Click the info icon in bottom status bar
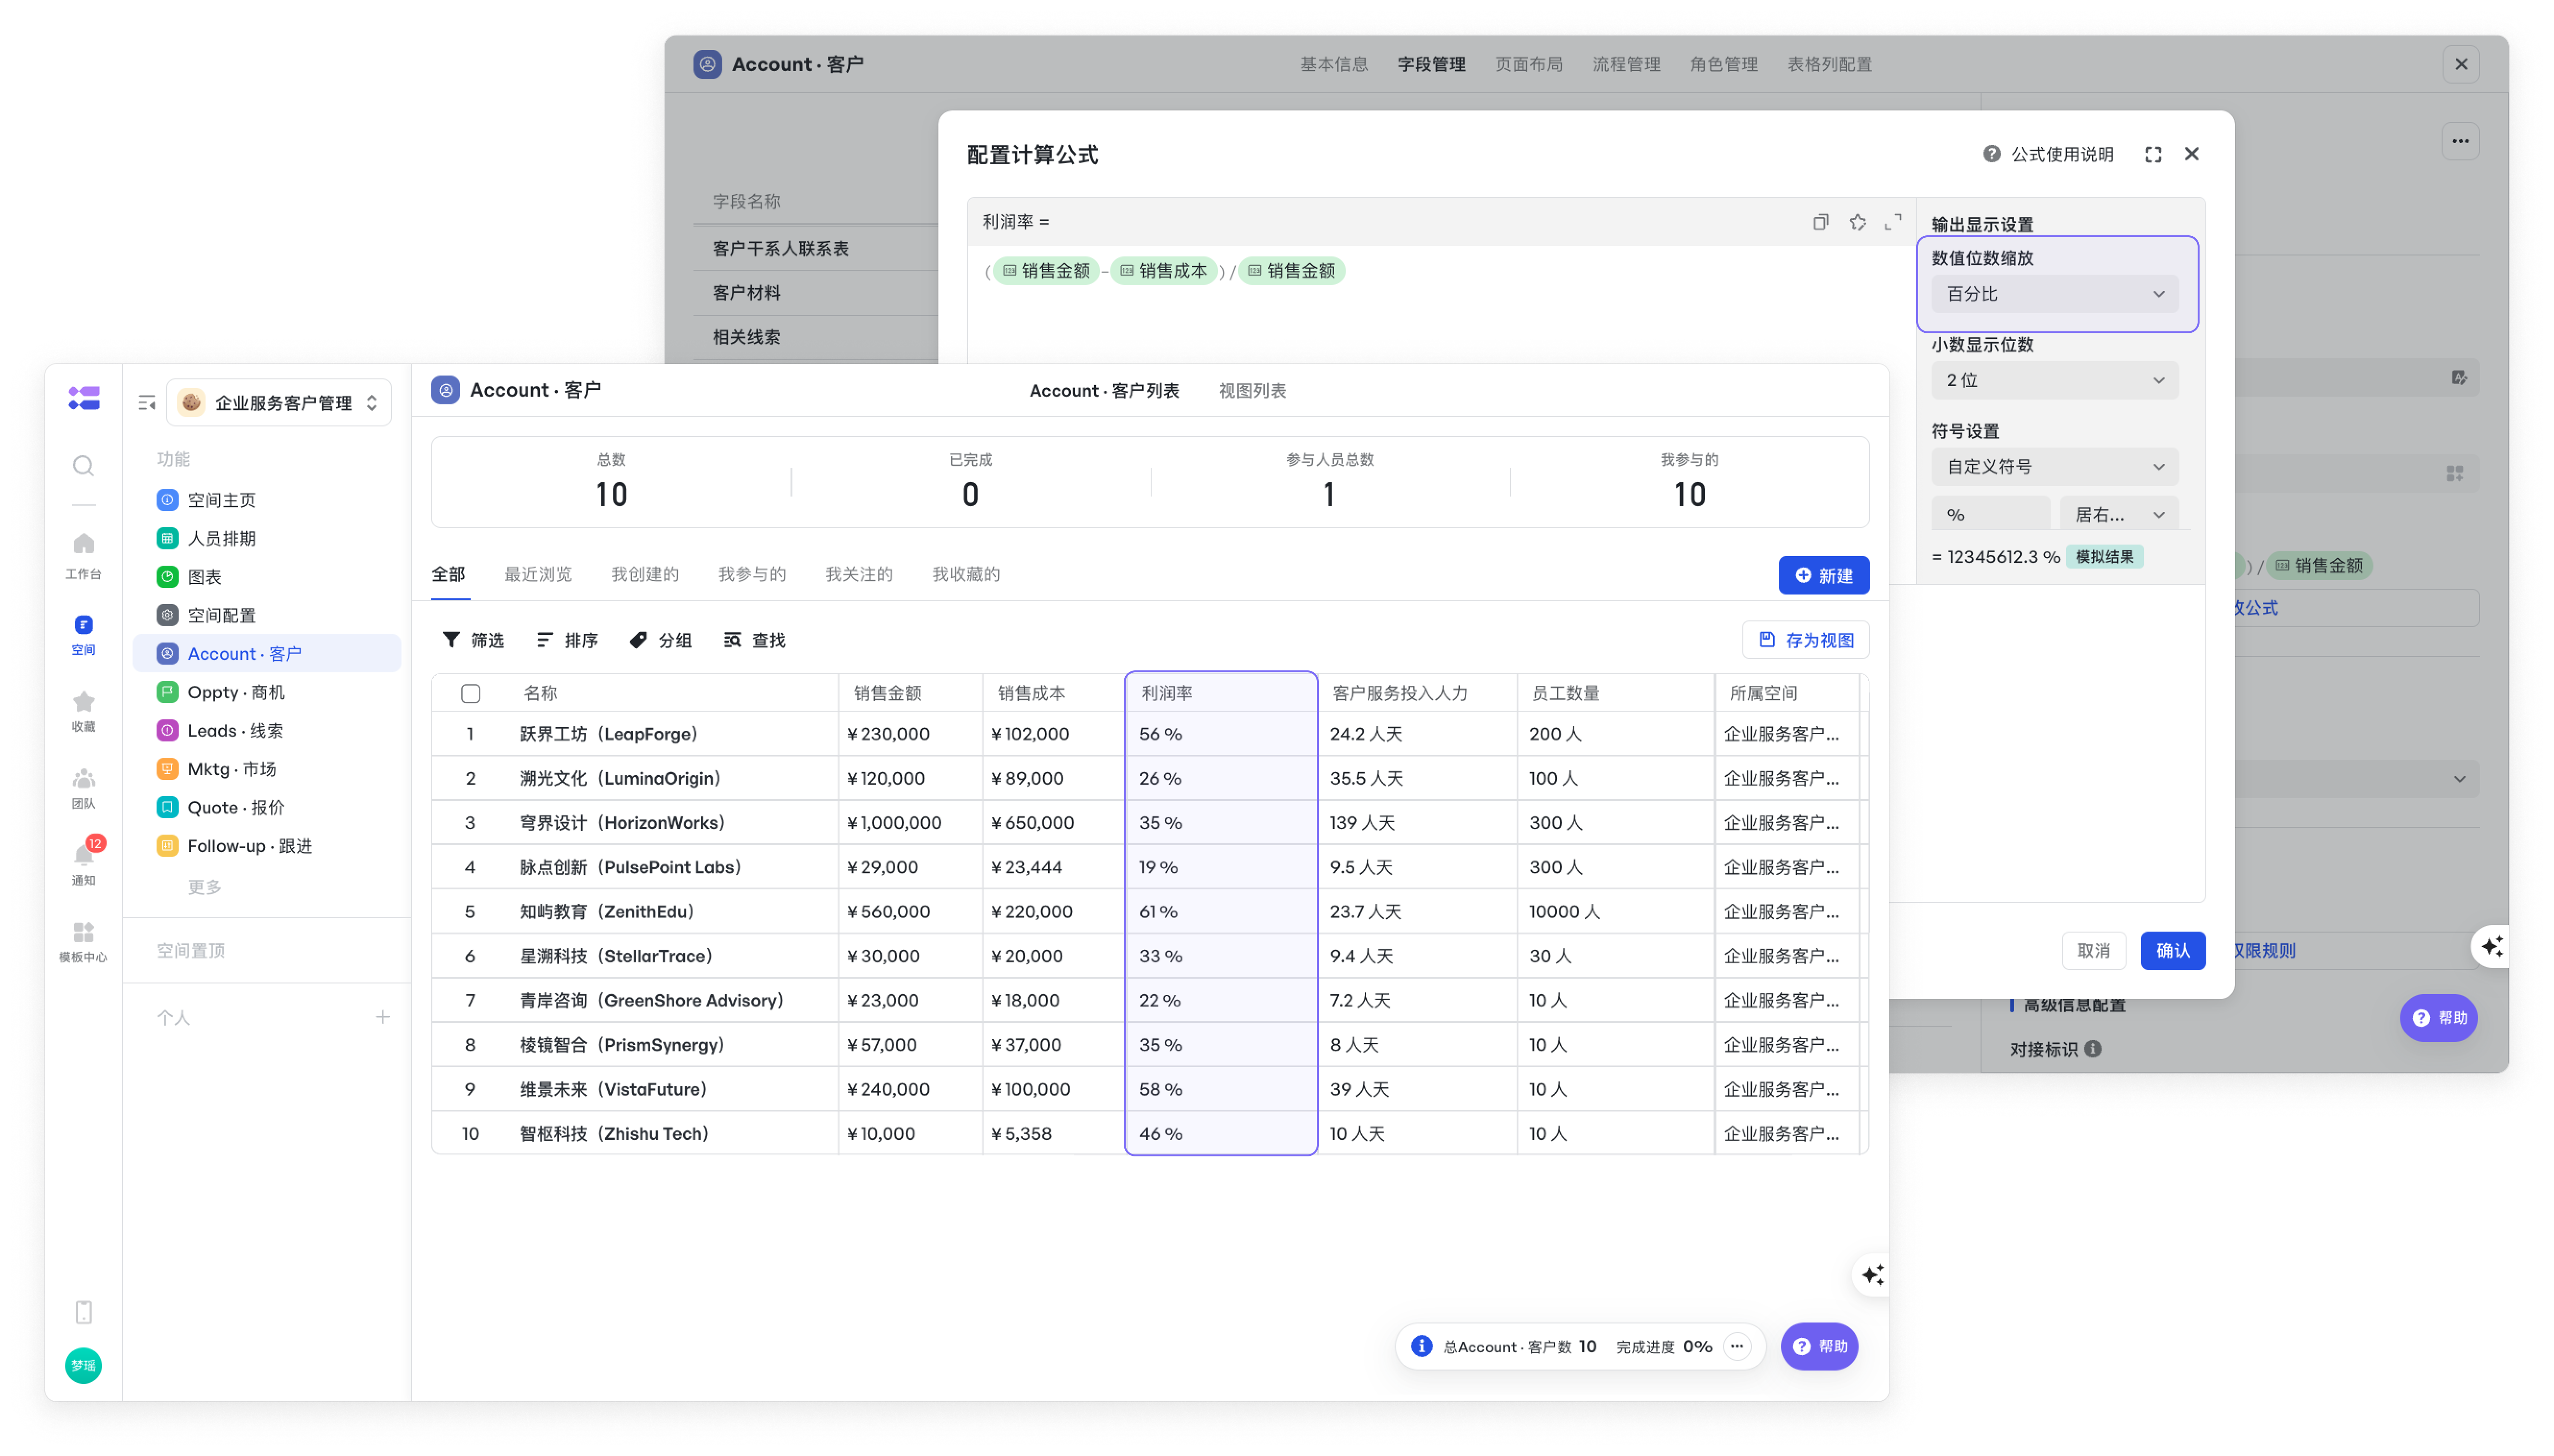 click(1421, 1346)
